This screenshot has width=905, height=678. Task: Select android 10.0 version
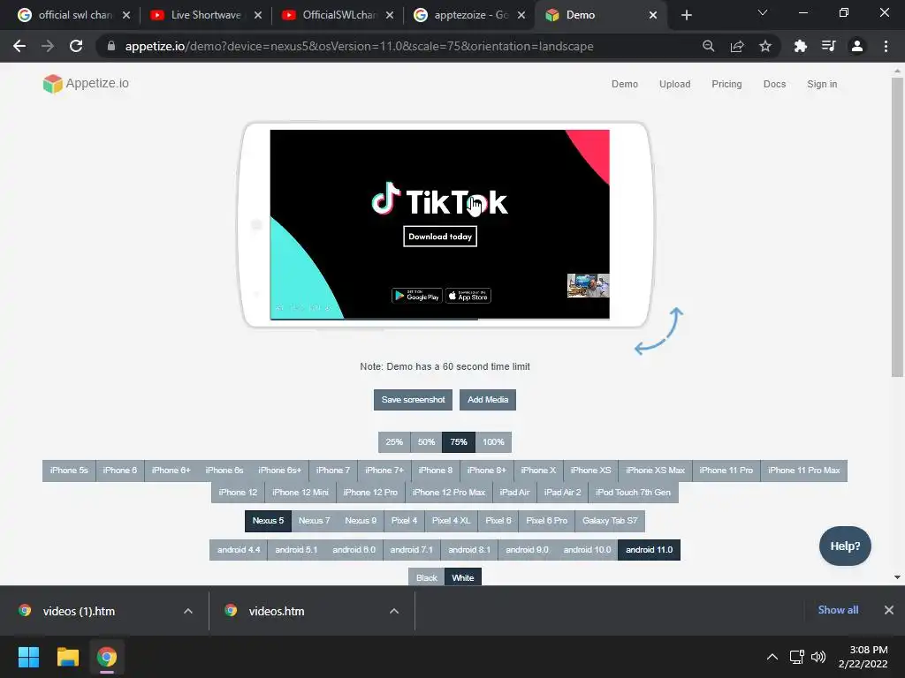[x=587, y=550]
